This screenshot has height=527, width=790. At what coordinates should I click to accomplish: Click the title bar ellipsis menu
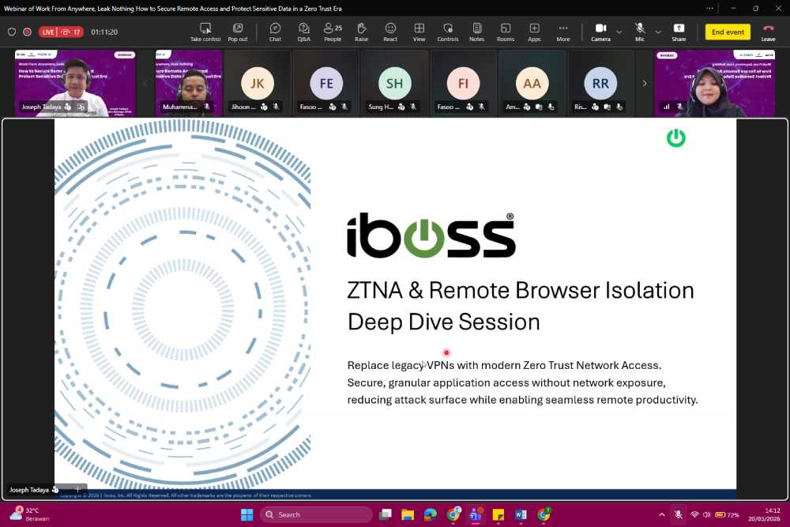[x=709, y=8]
